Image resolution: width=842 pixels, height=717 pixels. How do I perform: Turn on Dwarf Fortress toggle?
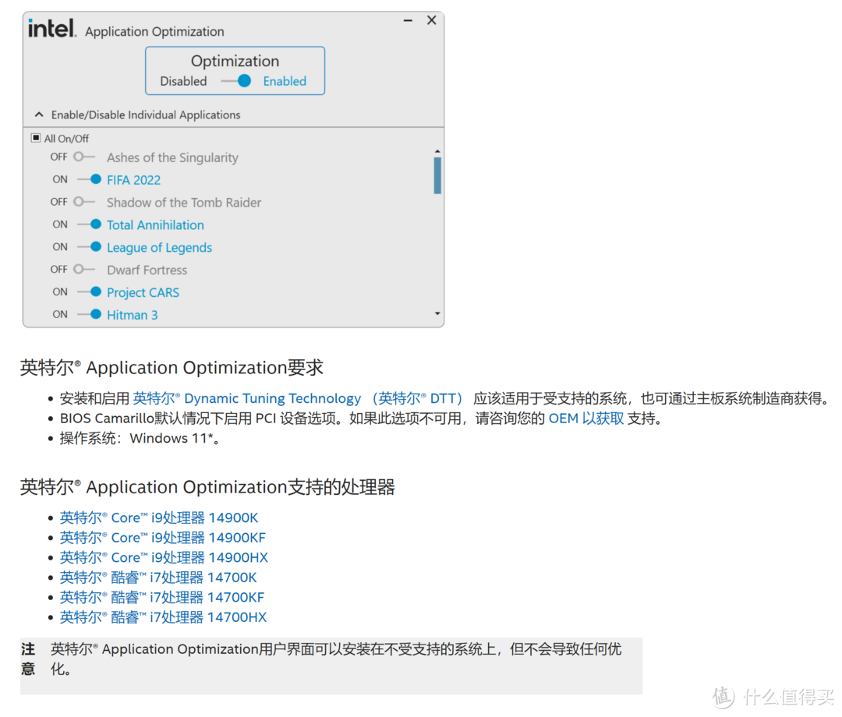[84, 269]
